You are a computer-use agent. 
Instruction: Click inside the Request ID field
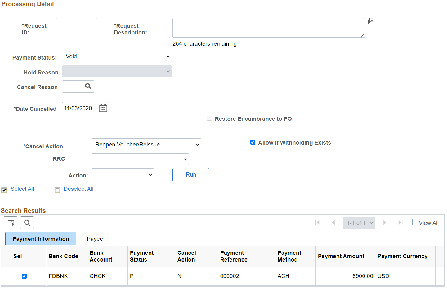tap(76, 24)
